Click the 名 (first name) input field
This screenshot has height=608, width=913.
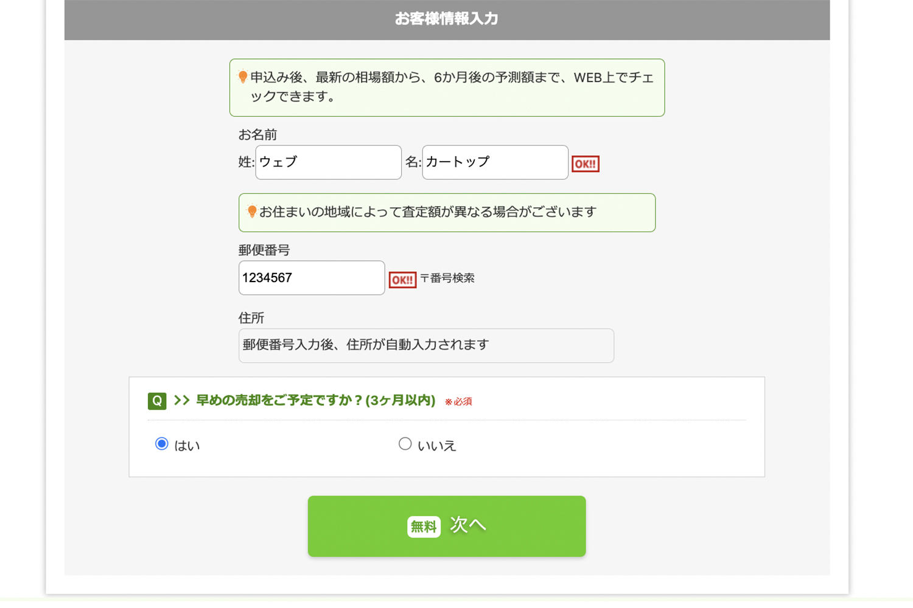[495, 162]
